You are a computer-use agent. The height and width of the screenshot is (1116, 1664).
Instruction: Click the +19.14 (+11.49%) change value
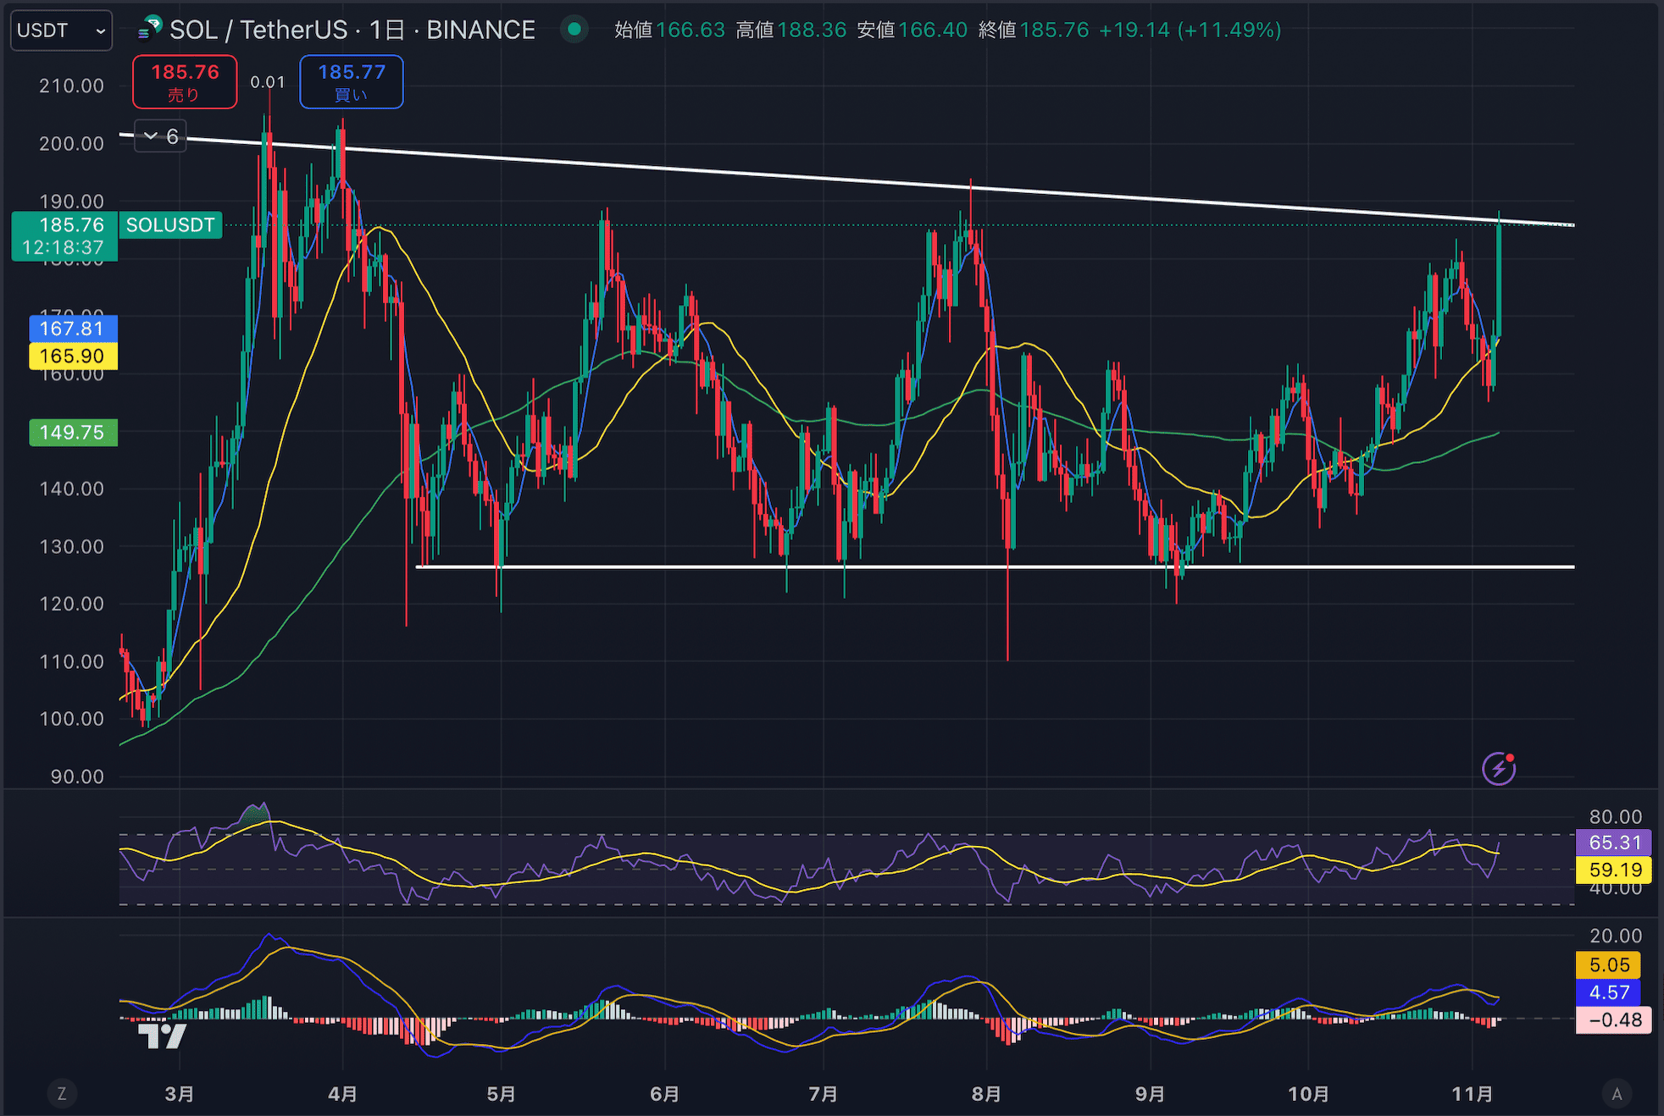(1190, 30)
